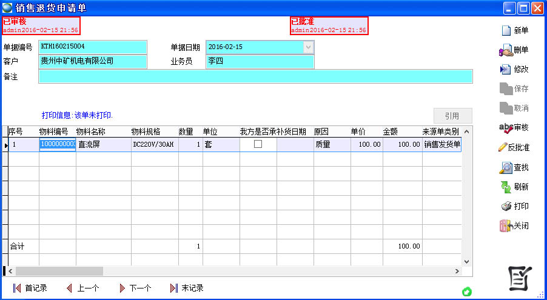Expand the 单据日期 date dropdown

pos(309,47)
